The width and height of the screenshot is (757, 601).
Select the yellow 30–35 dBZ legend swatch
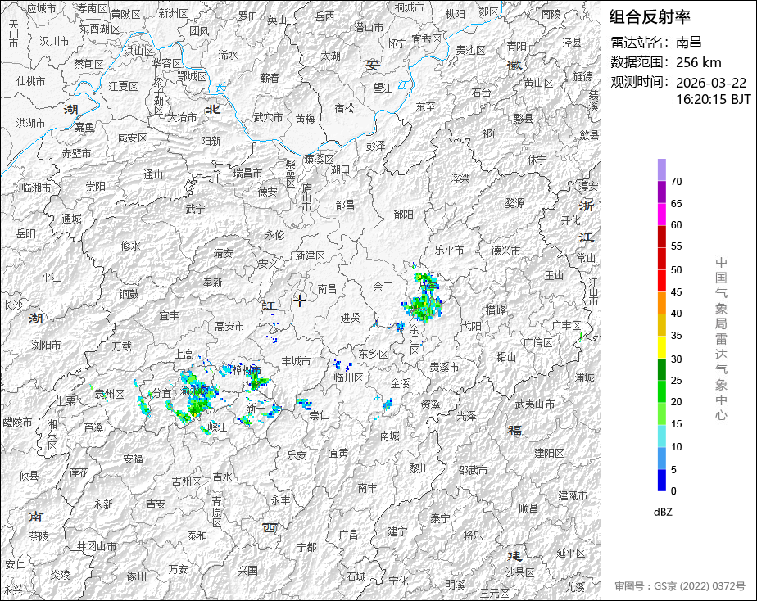661,347
